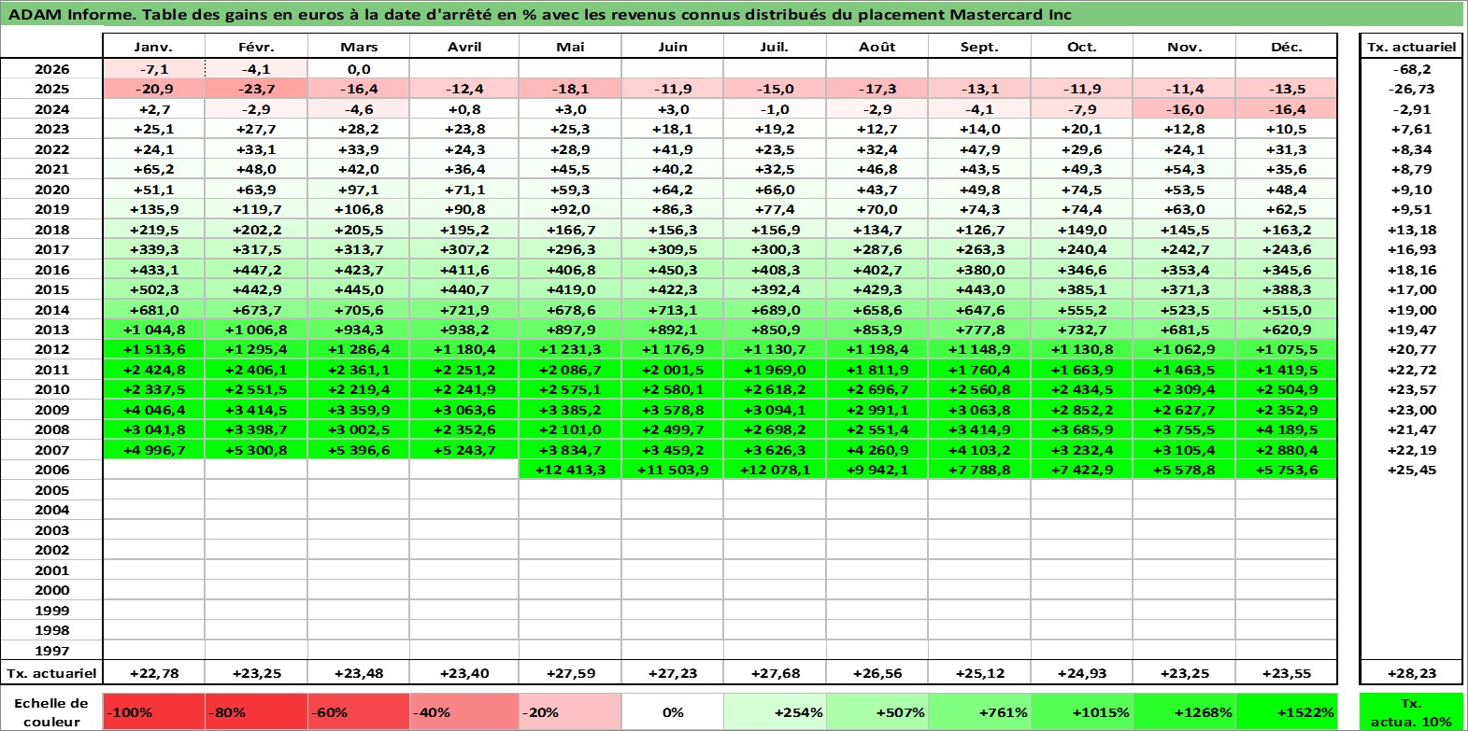The height and width of the screenshot is (731, 1468).
Task: Click the cell showing +5 396,6
Action: pyautogui.click(x=359, y=450)
